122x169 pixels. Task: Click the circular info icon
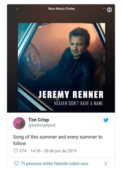click(x=110, y=10)
